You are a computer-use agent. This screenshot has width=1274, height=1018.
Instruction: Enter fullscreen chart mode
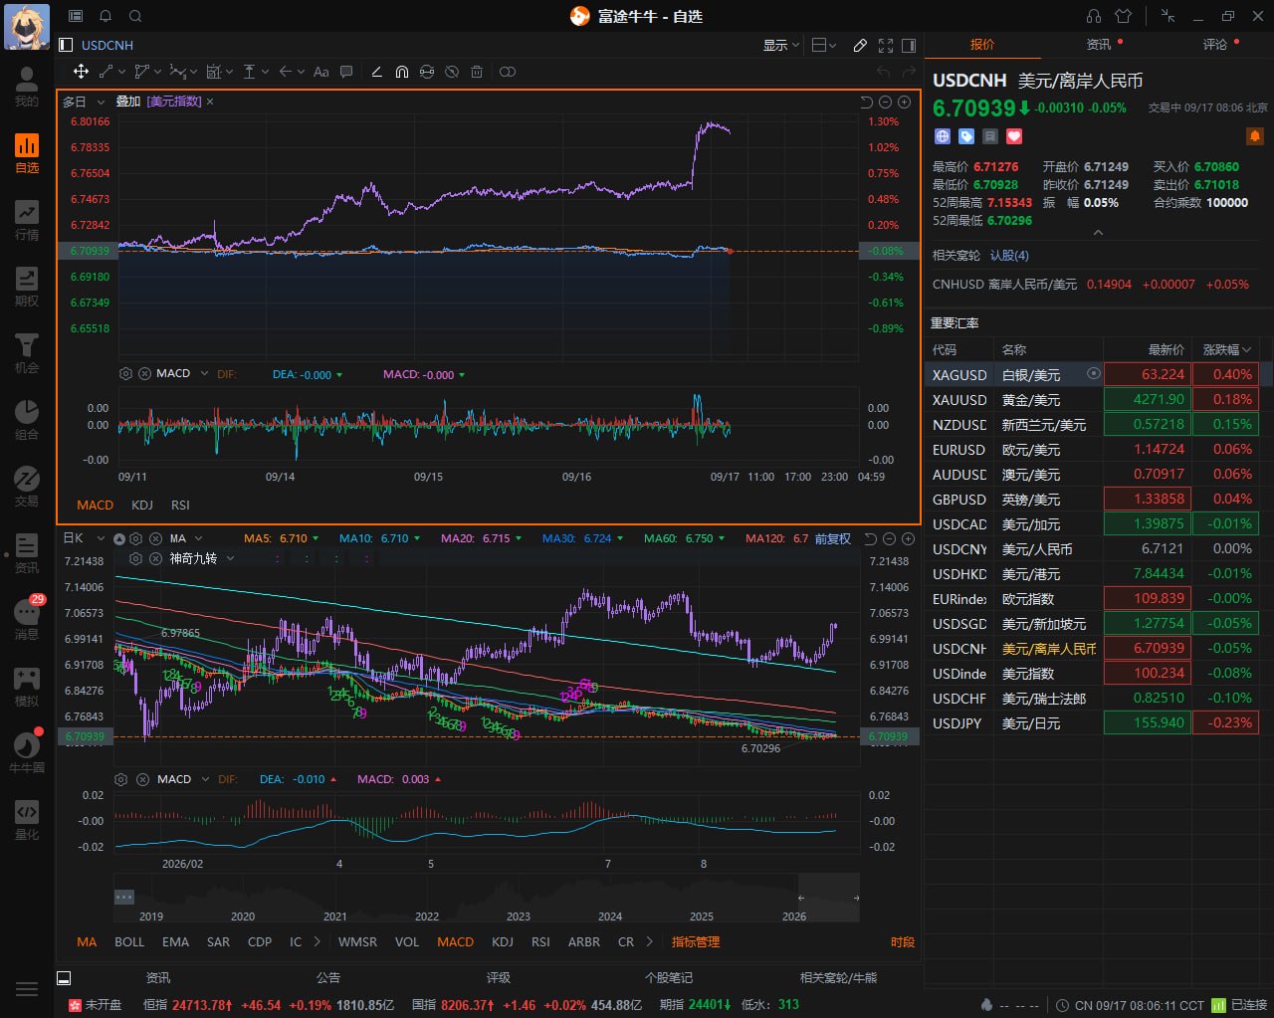click(886, 45)
